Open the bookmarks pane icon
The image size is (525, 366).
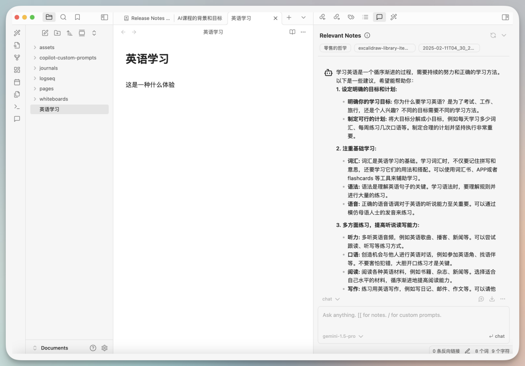tap(77, 17)
